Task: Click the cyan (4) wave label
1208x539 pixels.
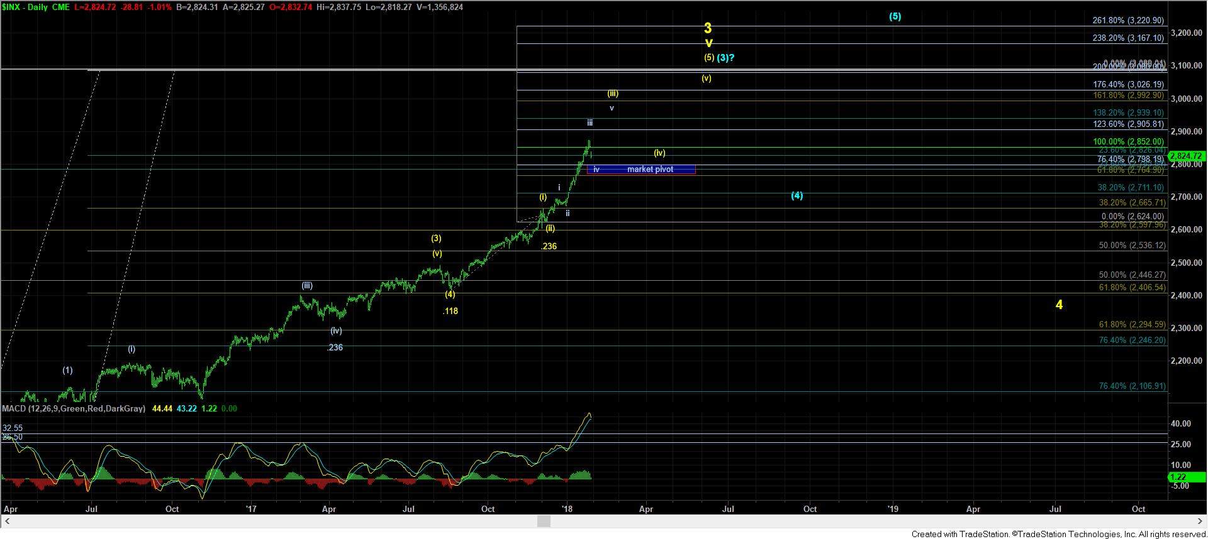Action: click(x=797, y=196)
